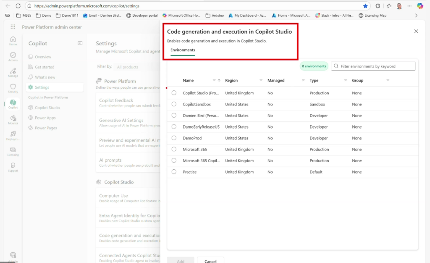Click the browser back arrow
This screenshot has width=430, height=263.
(x=8, y=6)
